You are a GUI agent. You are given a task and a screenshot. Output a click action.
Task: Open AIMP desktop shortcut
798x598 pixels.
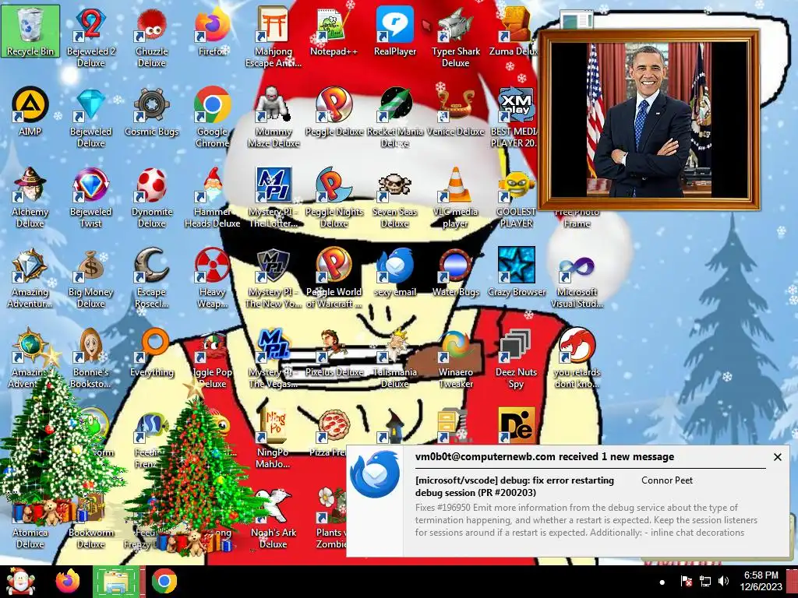30,111
